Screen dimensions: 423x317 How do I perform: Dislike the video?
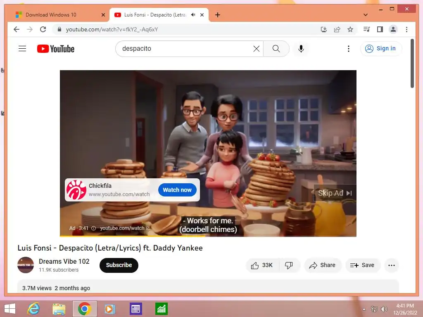click(289, 265)
